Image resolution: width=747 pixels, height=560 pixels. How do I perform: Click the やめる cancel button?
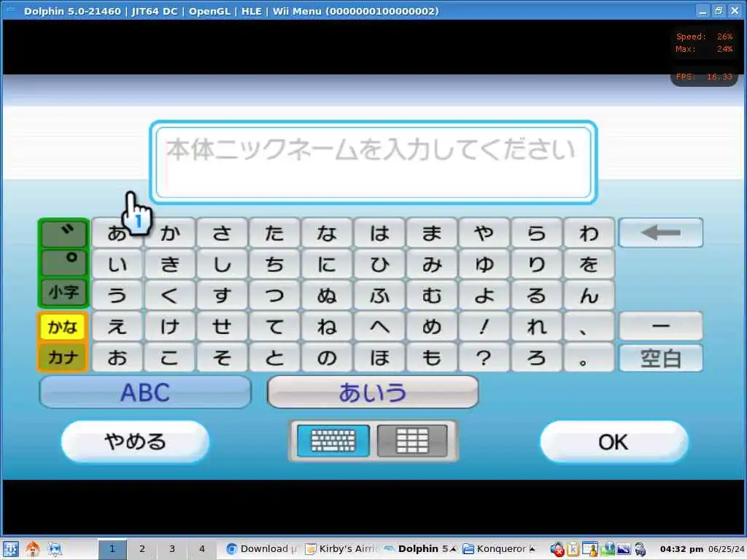(135, 441)
